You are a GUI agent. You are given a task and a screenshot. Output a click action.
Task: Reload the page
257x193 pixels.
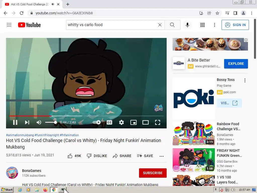coord(22,13)
